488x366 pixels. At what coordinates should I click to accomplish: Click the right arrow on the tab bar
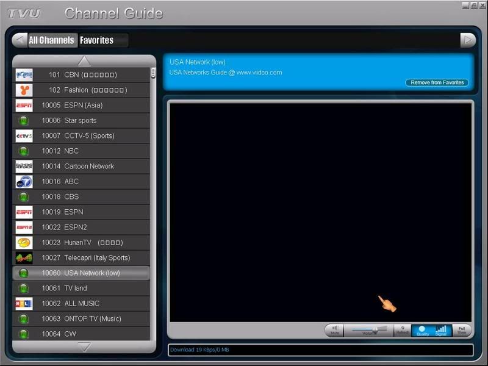click(x=468, y=40)
